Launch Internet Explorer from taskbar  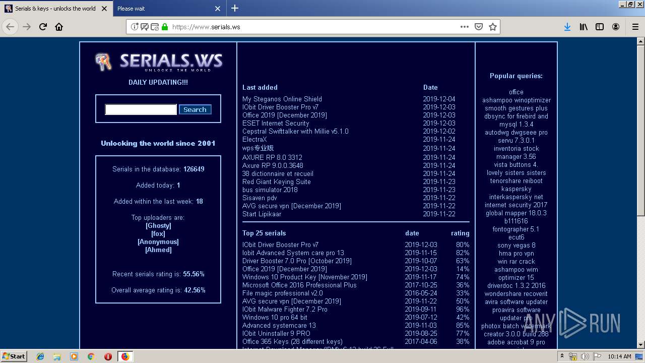[40, 356]
